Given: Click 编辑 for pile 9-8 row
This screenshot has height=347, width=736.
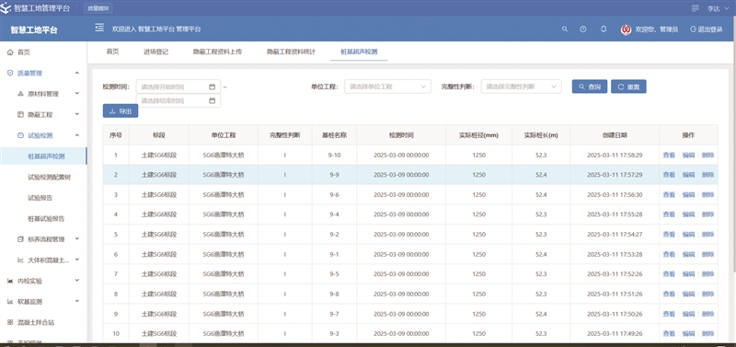Looking at the screenshot, I should (x=688, y=294).
